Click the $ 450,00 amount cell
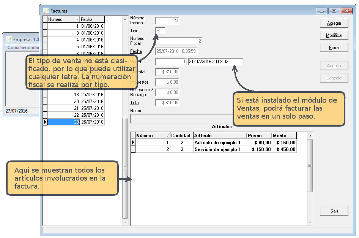Image resolution: width=359 pixels, height=238 pixels. coord(284,149)
